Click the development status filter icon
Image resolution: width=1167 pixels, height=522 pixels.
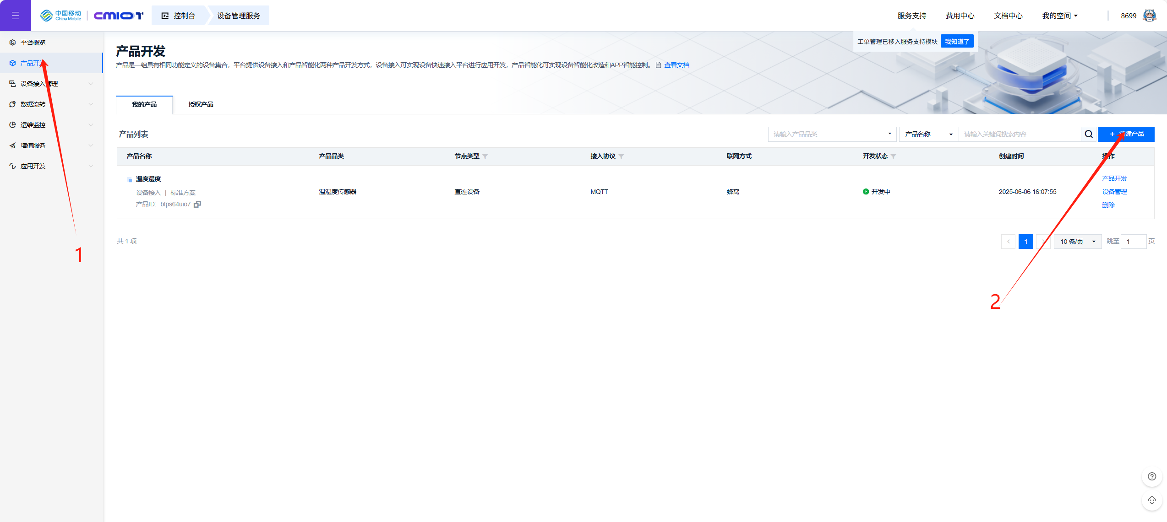[x=893, y=156]
